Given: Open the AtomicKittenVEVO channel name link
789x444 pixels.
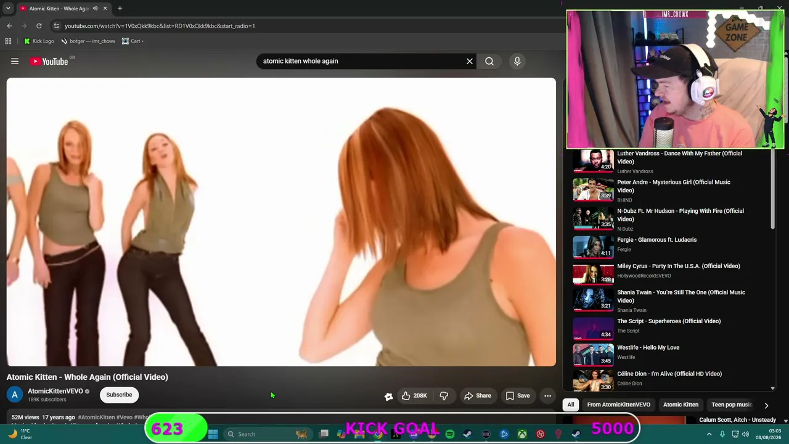Looking at the screenshot, I should click(55, 391).
